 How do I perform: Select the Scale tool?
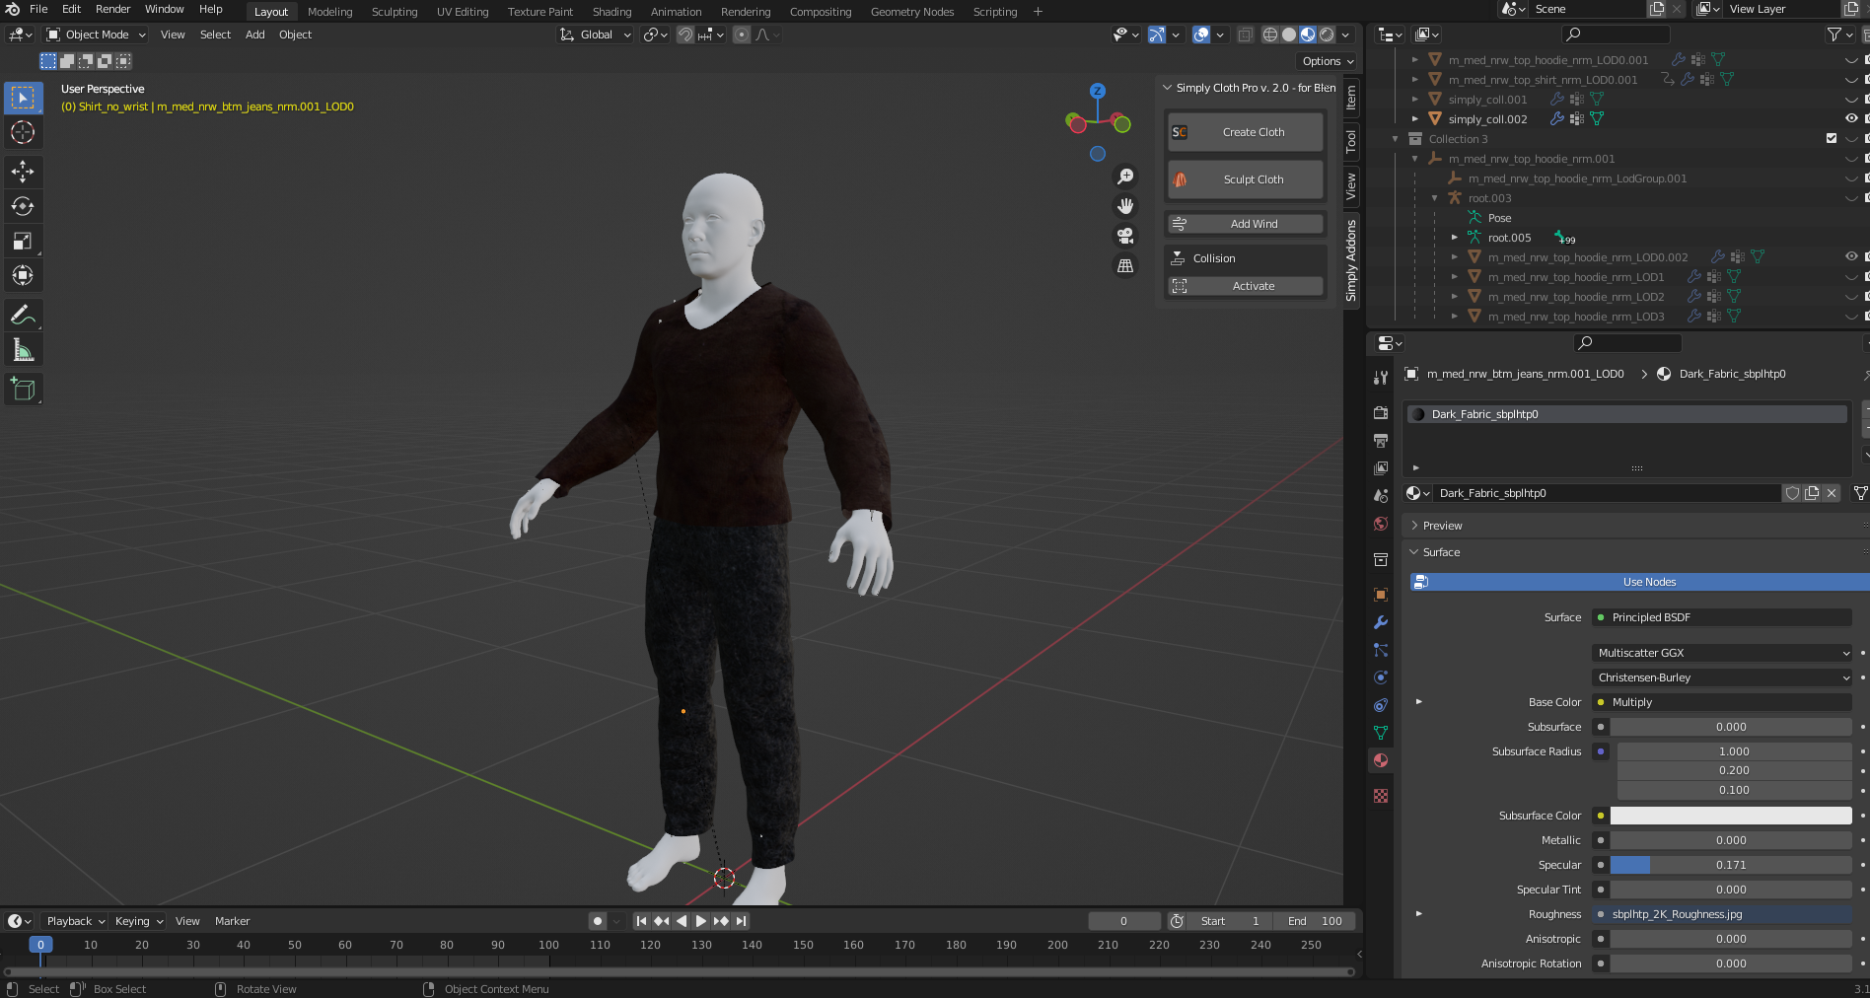click(x=23, y=241)
